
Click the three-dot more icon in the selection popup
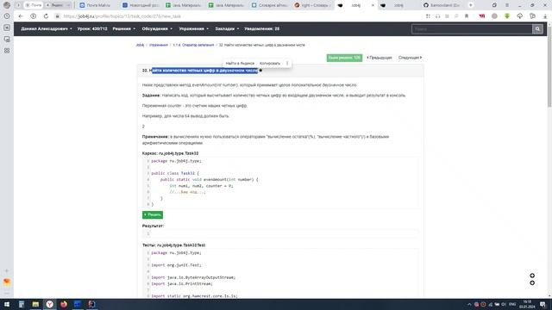[287, 63]
